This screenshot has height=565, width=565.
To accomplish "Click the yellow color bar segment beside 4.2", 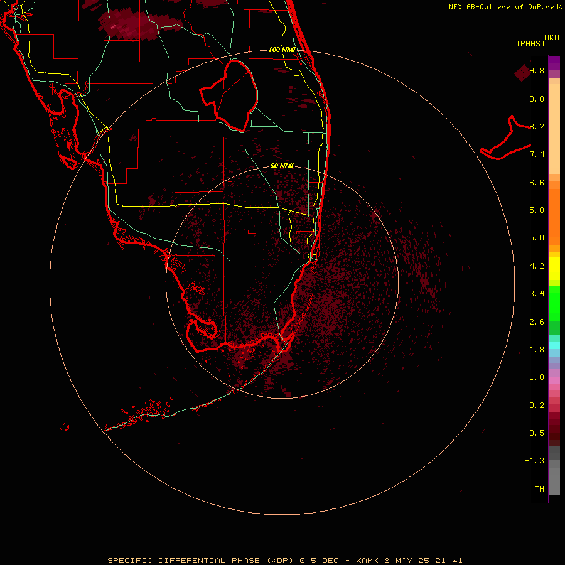I will click(x=554, y=269).
